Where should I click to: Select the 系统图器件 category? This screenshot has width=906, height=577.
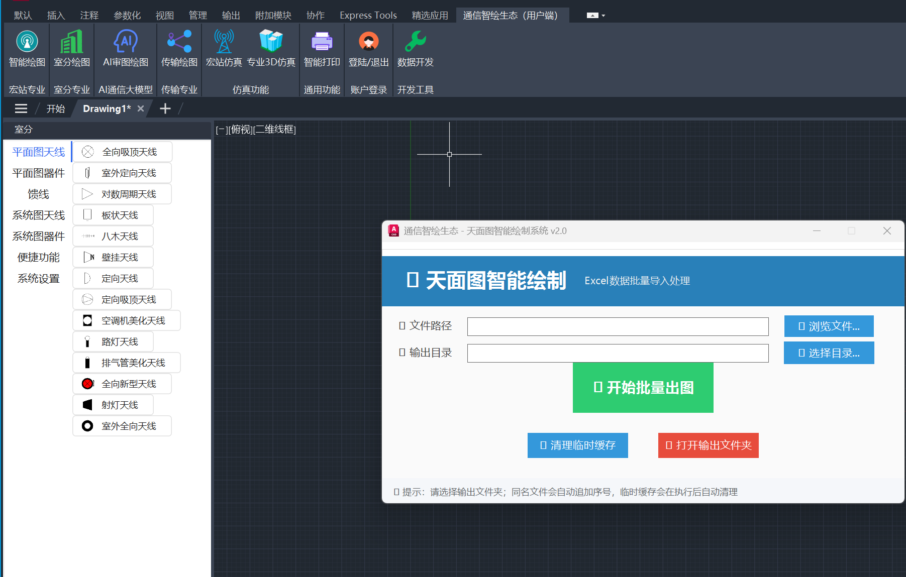[39, 236]
